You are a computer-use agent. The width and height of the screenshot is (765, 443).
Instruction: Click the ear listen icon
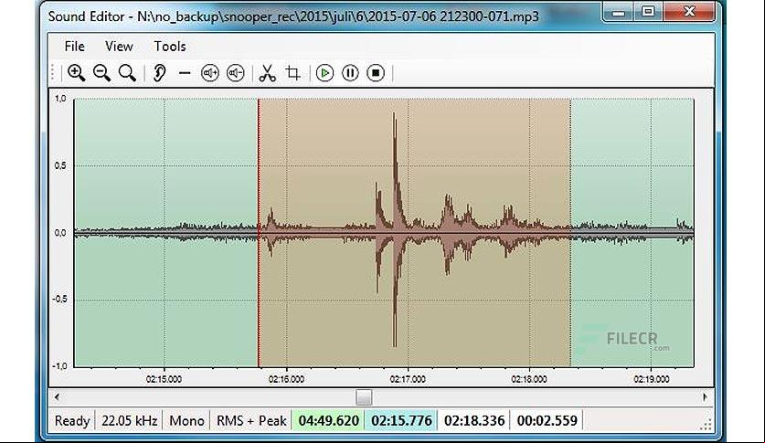(x=160, y=73)
